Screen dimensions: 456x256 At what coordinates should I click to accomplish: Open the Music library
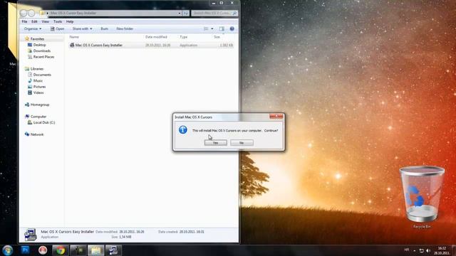coord(38,80)
